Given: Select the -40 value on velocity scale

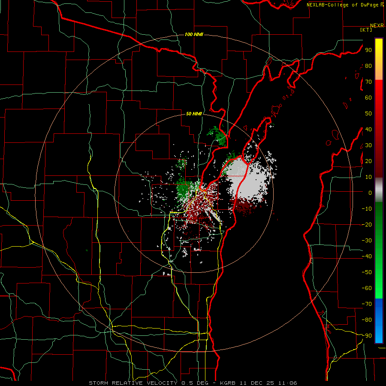Looking at the screenshot, I should [x=367, y=256].
